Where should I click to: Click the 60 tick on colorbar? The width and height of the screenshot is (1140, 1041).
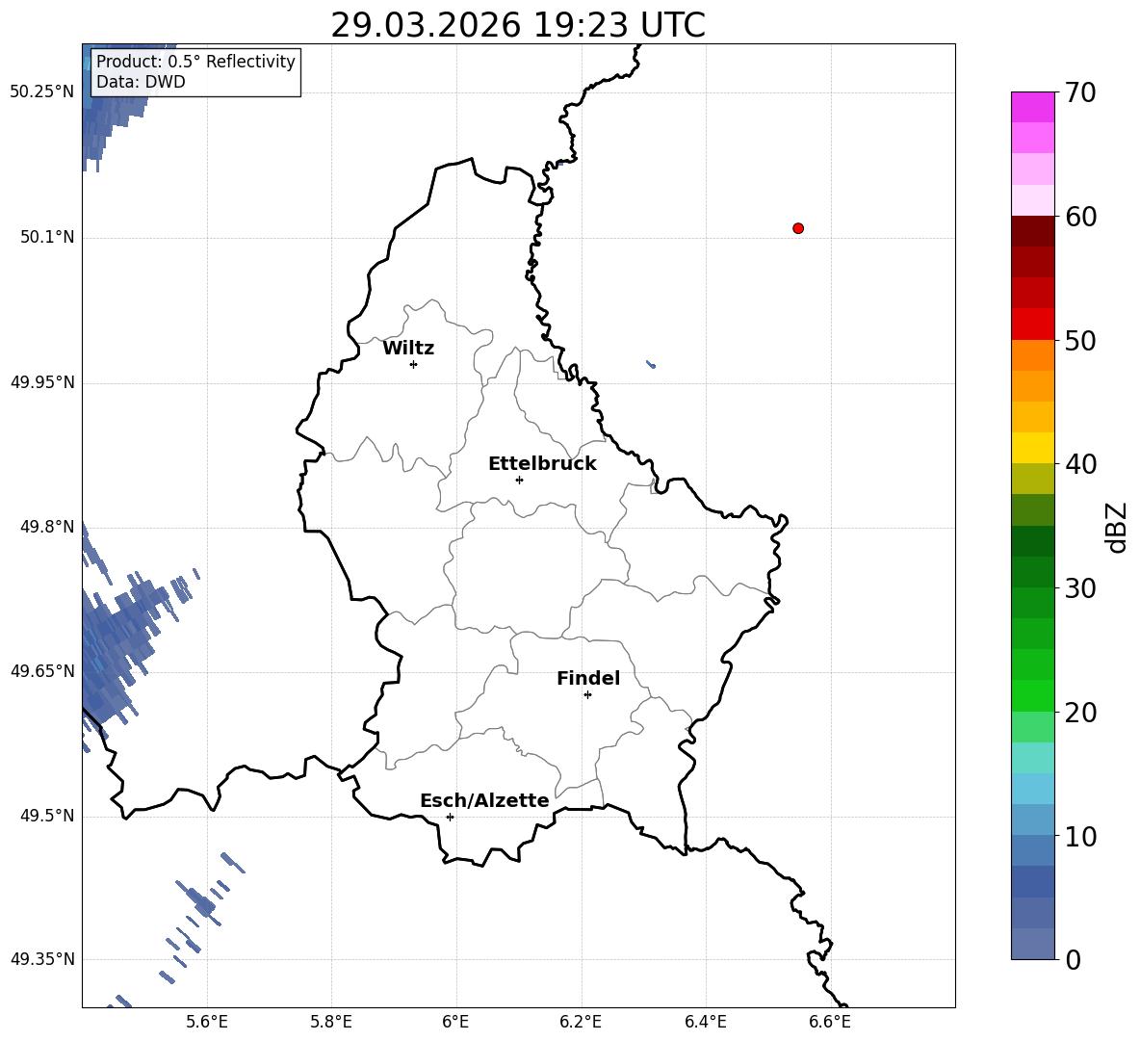point(1080,217)
